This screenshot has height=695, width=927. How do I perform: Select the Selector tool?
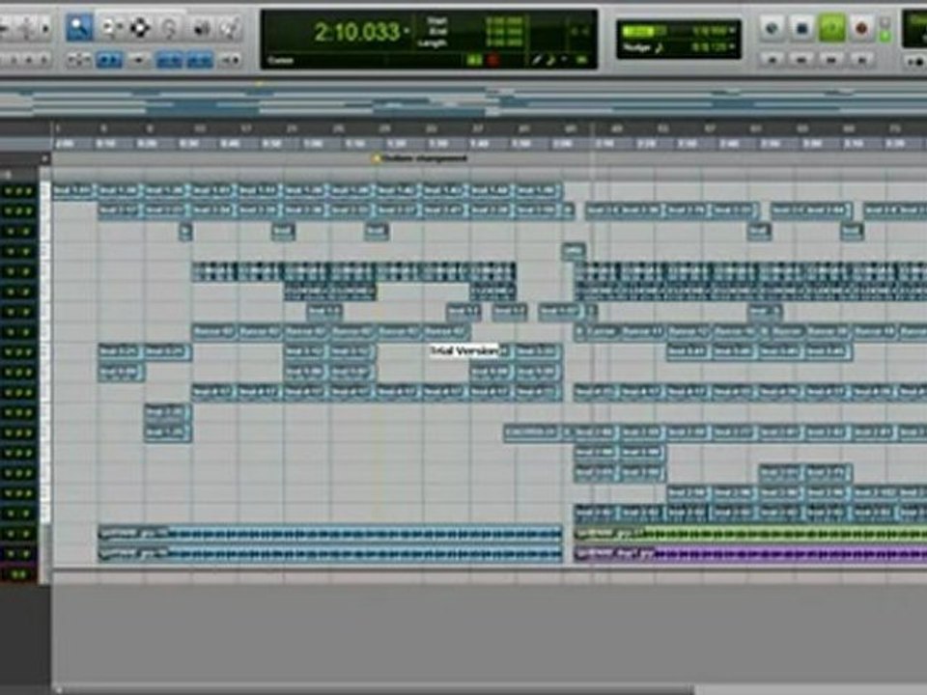139,28
